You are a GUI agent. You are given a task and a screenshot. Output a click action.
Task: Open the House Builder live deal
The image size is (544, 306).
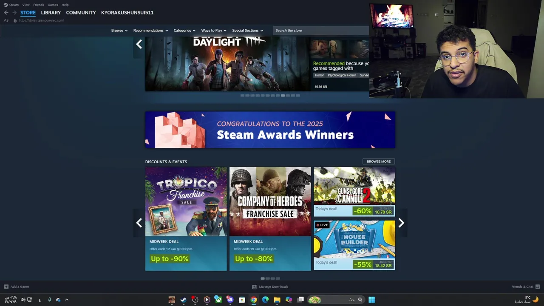coord(354,245)
